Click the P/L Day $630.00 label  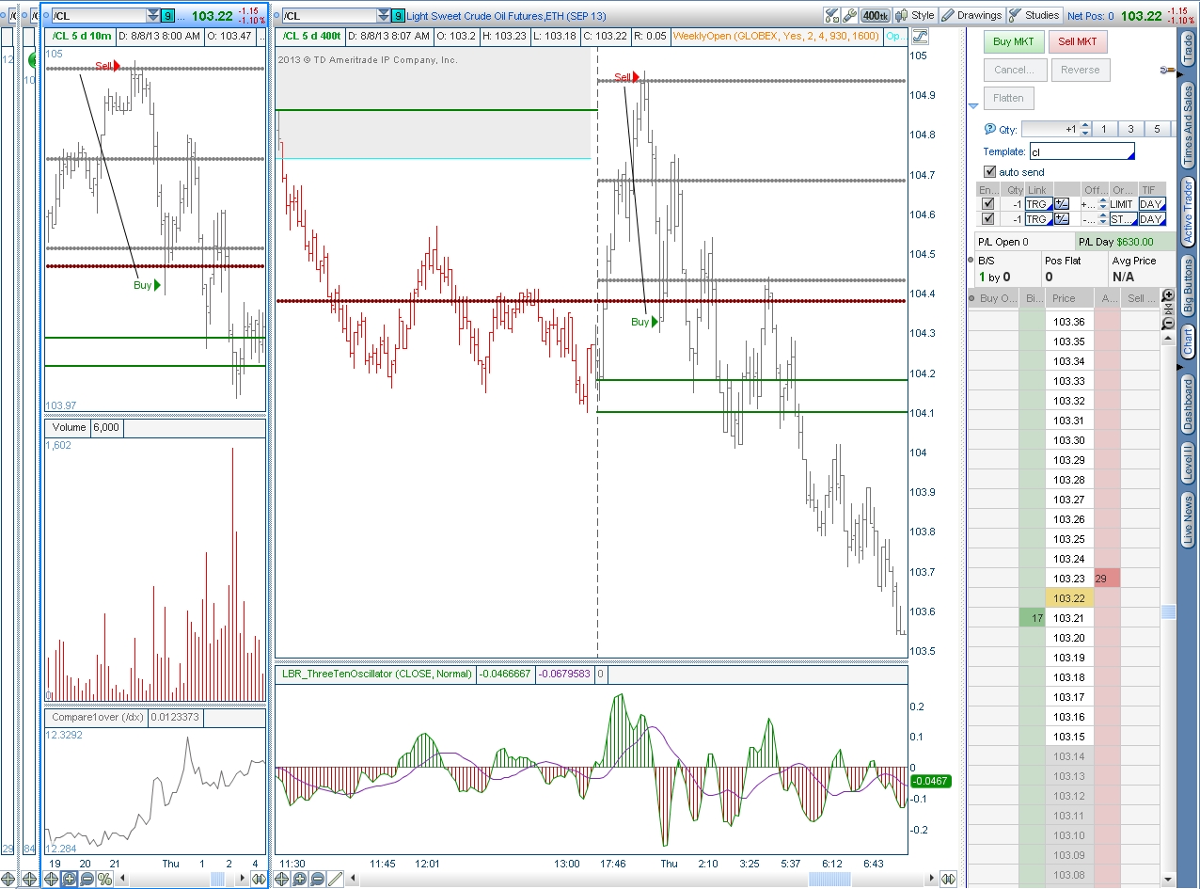point(1116,242)
